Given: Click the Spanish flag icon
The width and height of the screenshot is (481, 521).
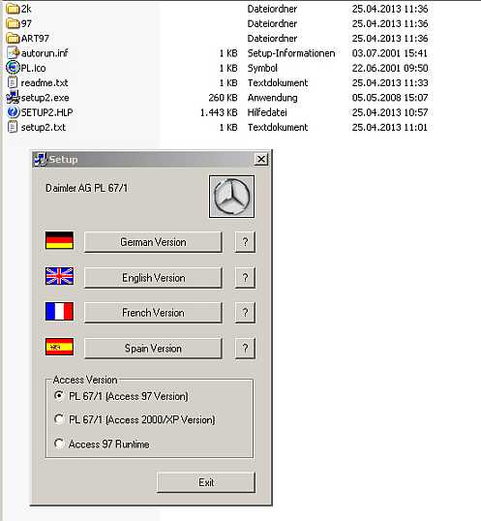Looking at the screenshot, I should [x=59, y=347].
